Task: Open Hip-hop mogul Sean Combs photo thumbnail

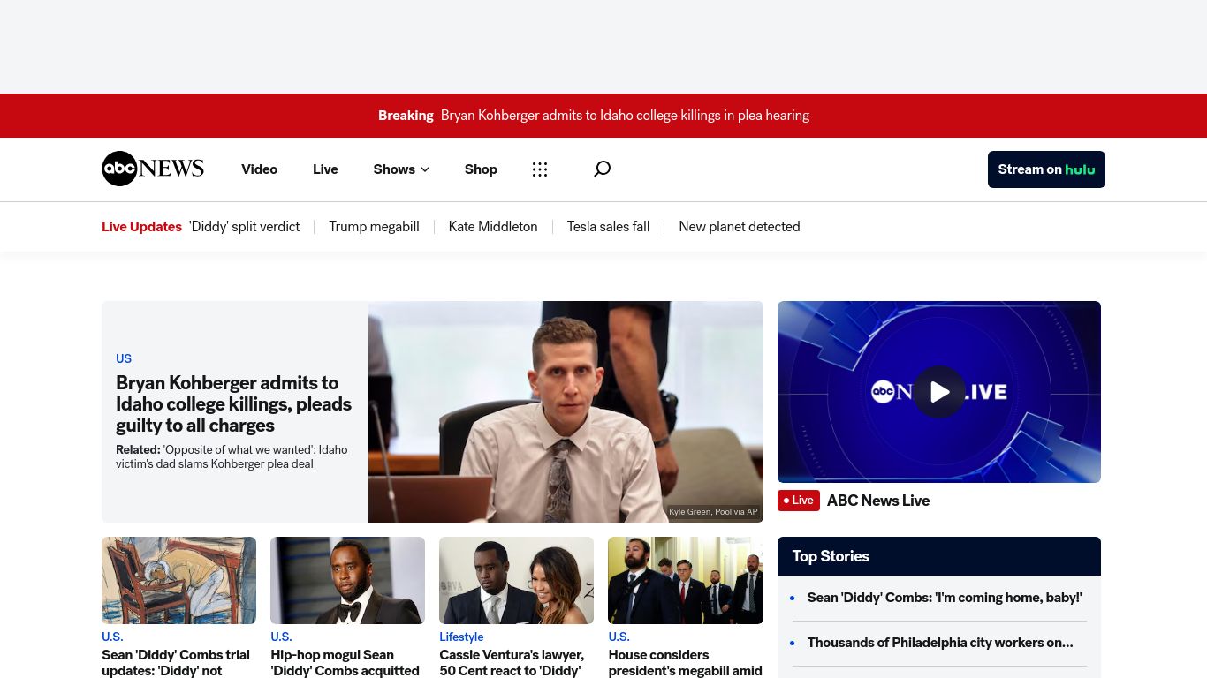Action: (347, 580)
